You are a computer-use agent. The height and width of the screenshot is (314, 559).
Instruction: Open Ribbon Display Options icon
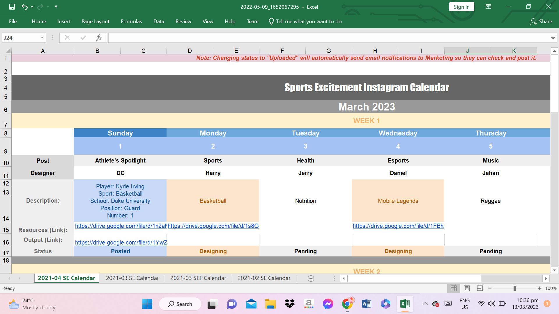pyautogui.click(x=488, y=7)
